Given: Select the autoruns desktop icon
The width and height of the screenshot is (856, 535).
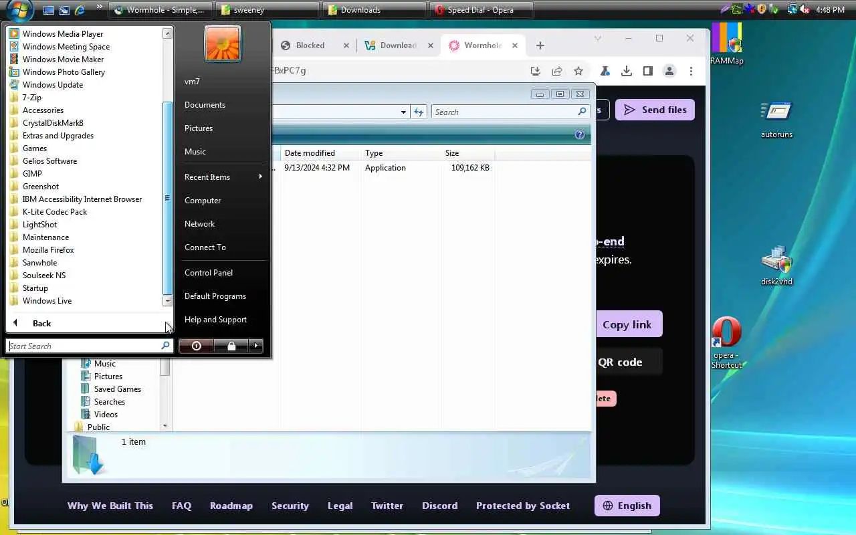Looking at the screenshot, I should [776, 119].
